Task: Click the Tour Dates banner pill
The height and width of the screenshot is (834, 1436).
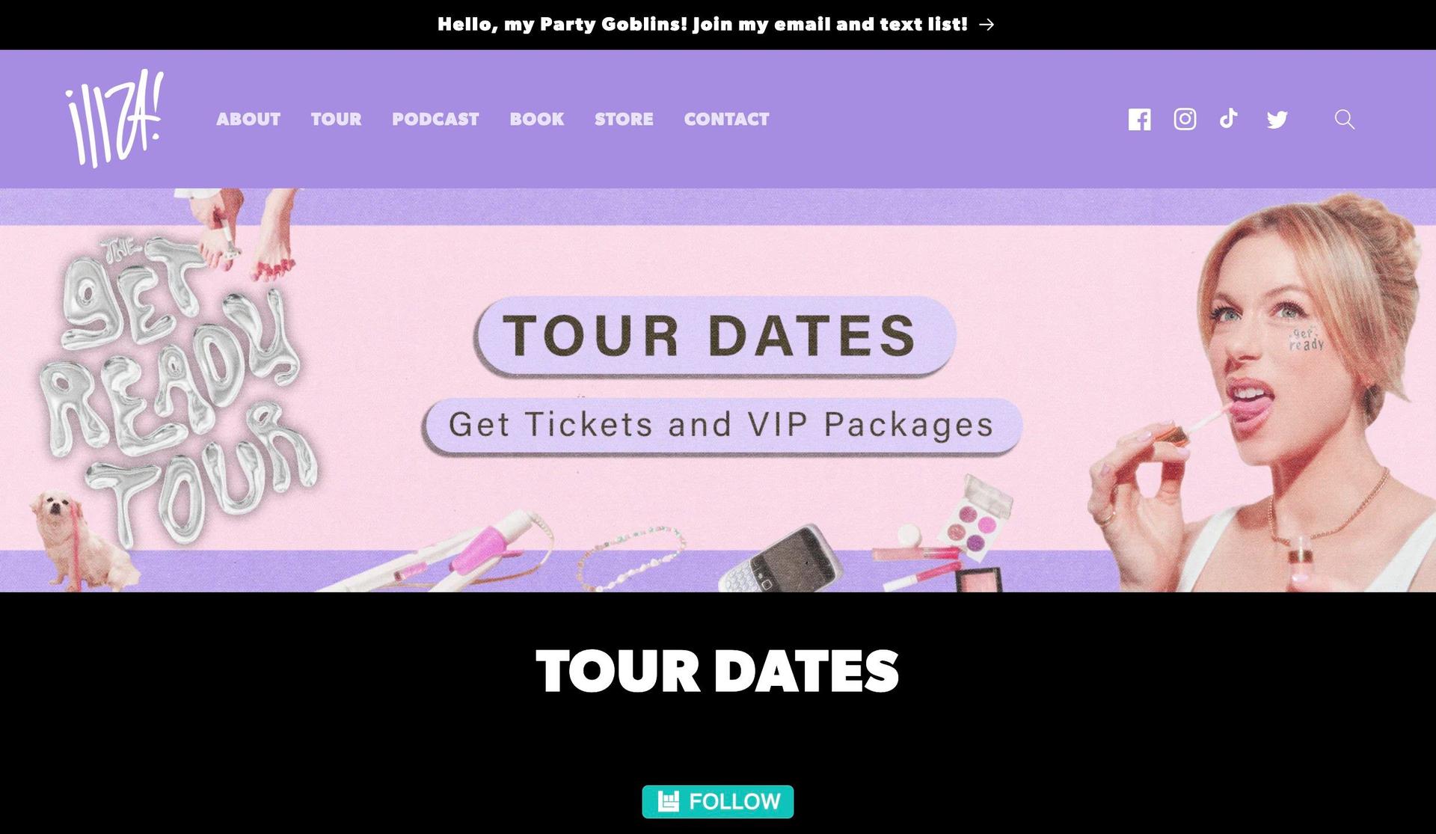Action: pos(714,336)
